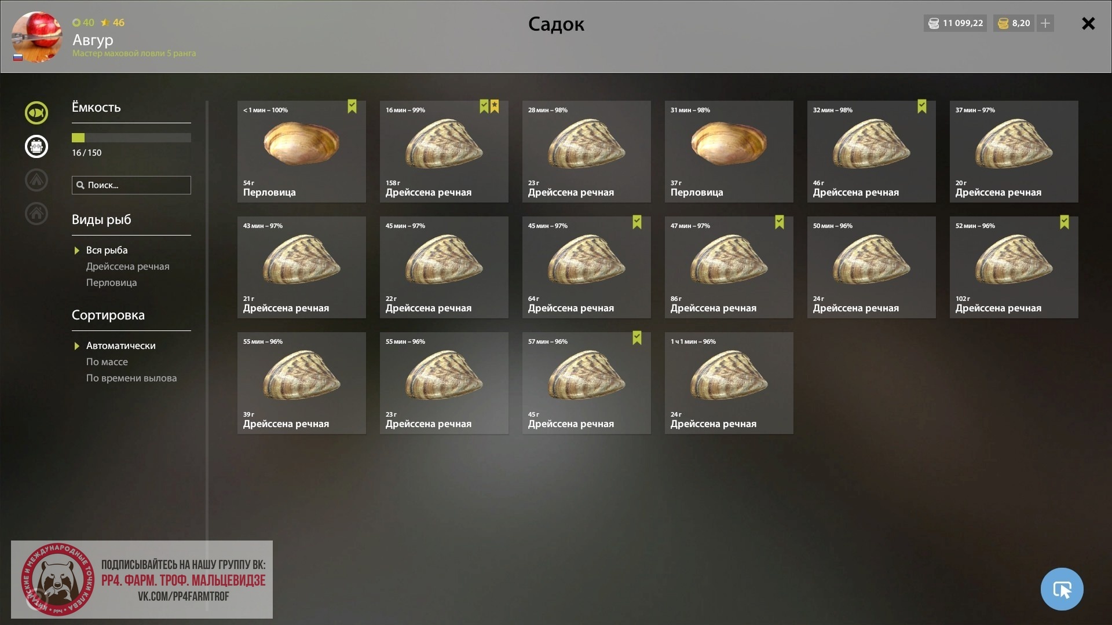Click the player avatar picture
The image size is (1112, 625).
pyautogui.click(x=37, y=37)
